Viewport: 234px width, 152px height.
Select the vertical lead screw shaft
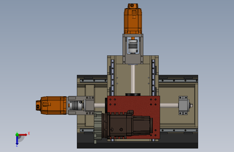[133, 79]
